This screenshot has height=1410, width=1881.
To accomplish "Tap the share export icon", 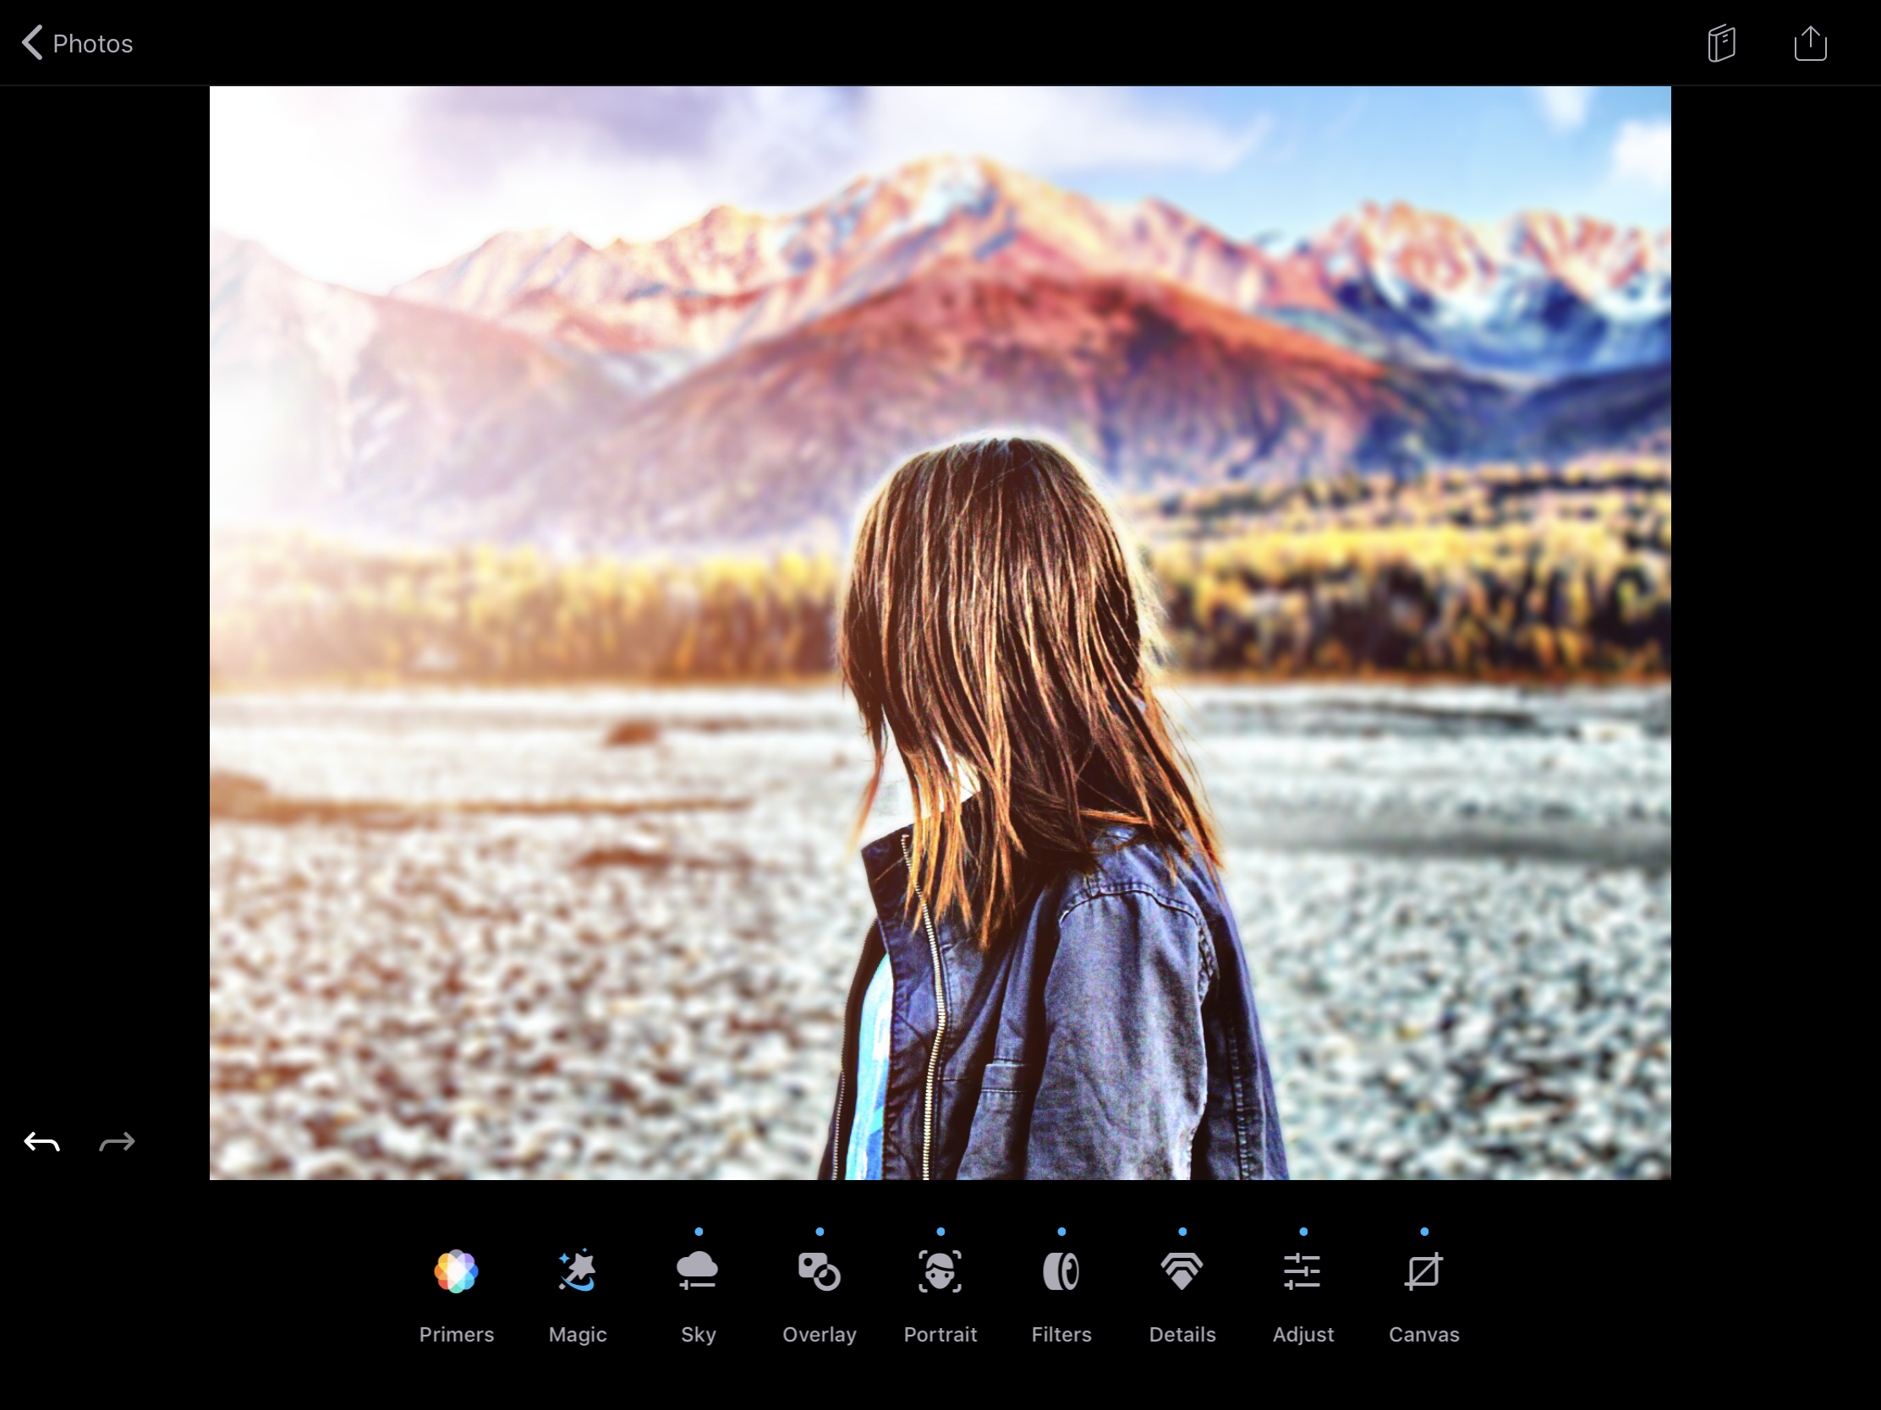I will [x=1810, y=43].
